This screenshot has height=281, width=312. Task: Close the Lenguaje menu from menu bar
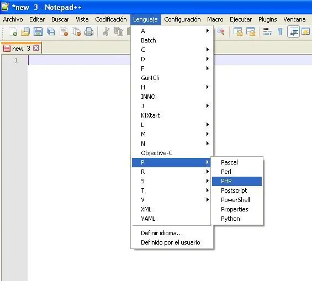(145, 19)
